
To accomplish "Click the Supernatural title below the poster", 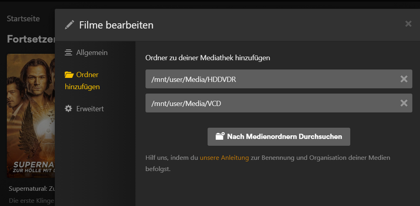I will [x=31, y=189].
